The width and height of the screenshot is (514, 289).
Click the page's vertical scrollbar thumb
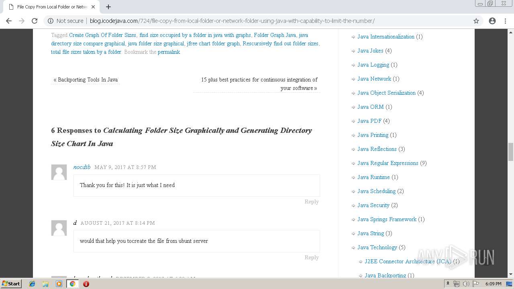point(511,152)
